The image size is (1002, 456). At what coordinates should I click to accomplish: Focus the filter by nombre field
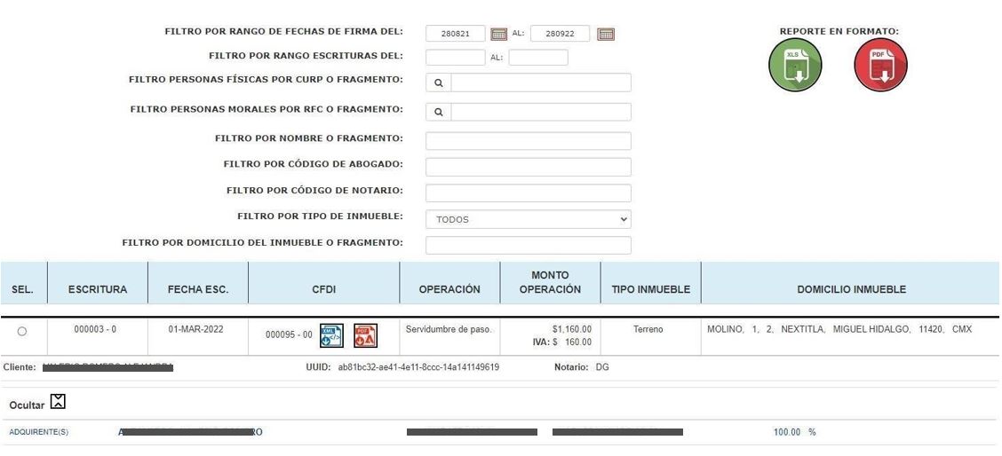pos(529,140)
